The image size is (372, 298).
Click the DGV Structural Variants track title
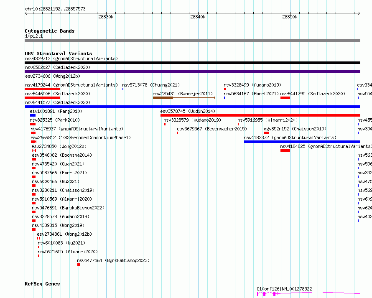tap(59, 53)
